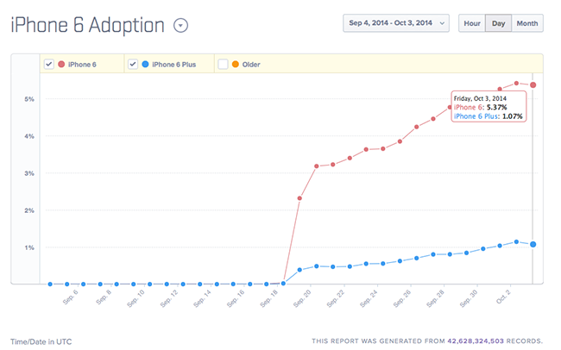Uncheck the iPhone 6 series checkbox
561x350 pixels.
coord(49,64)
